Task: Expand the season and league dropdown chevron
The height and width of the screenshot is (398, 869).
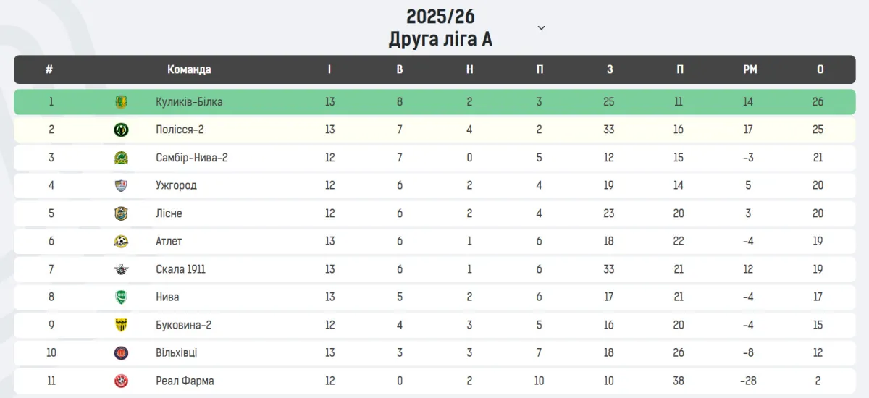Action: point(541,28)
